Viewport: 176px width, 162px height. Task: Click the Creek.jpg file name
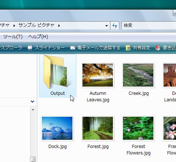139,93
